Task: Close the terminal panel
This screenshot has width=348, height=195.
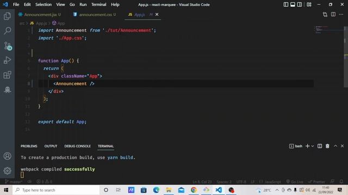Action: pyautogui.click(x=342, y=146)
